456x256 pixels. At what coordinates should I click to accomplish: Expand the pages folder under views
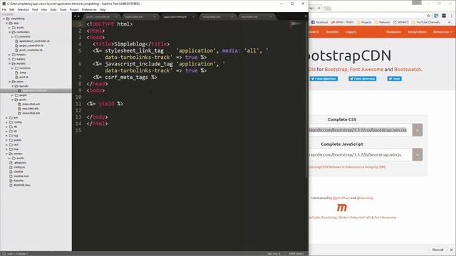13,95
